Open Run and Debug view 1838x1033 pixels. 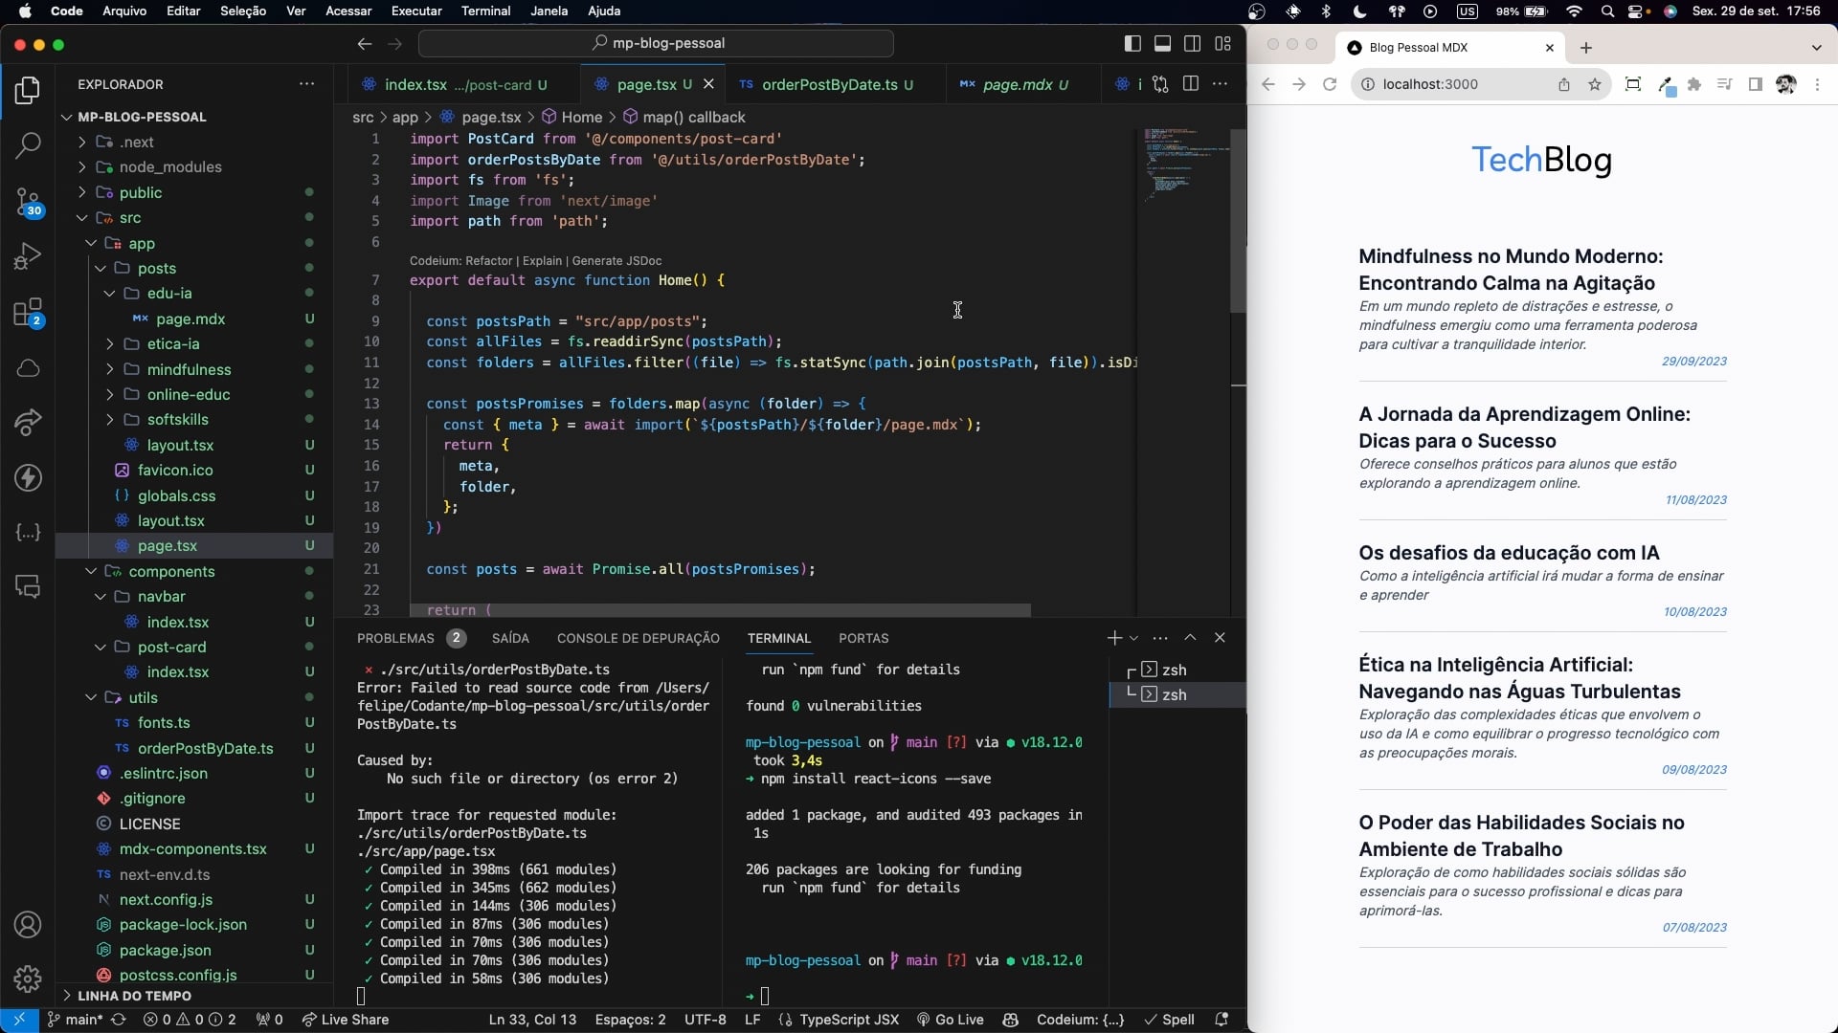click(x=28, y=256)
